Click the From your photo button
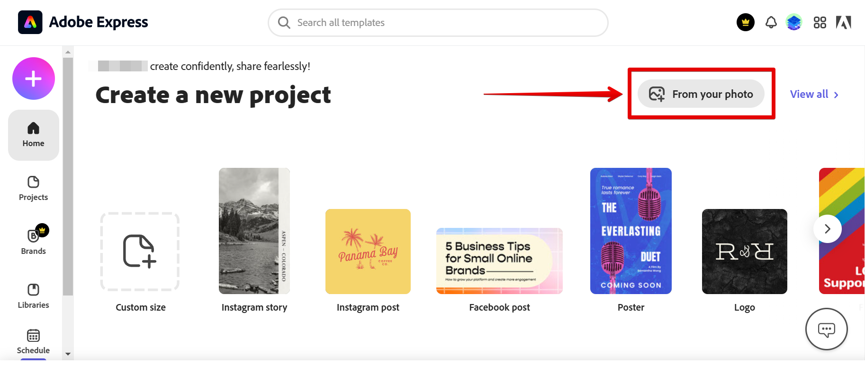Viewport: 865px width, 365px height. [x=701, y=94]
